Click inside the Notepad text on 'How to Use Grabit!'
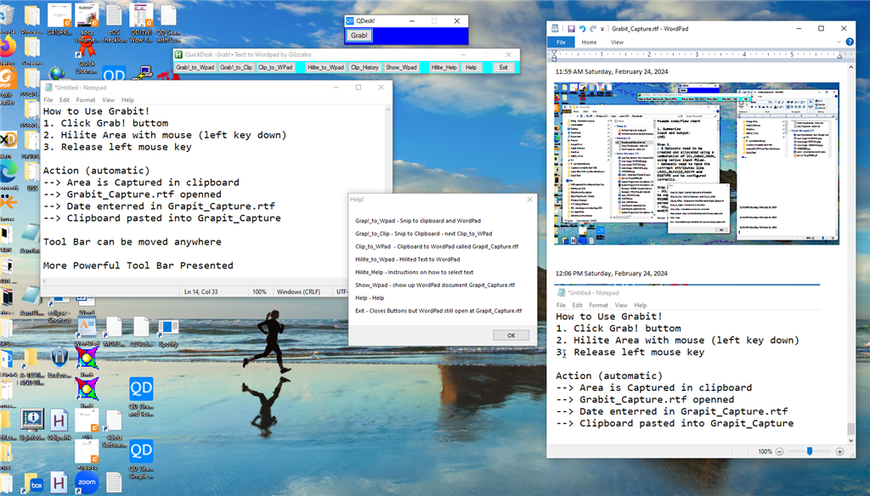Screen dimensions: 870x496 tap(97, 111)
